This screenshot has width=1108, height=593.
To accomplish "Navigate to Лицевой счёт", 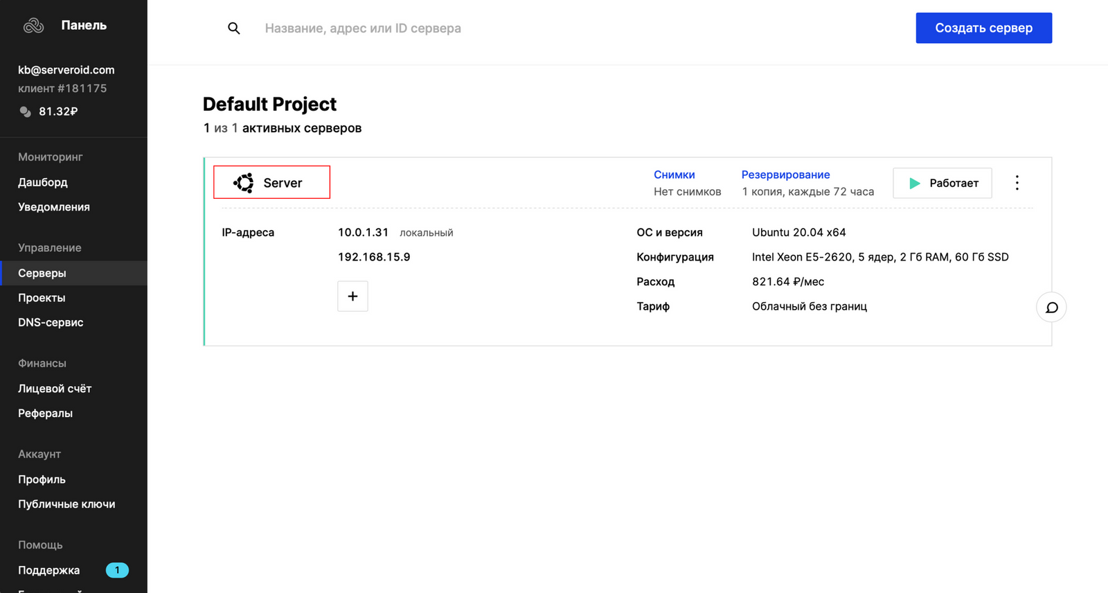I will click(x=55, y=389).
